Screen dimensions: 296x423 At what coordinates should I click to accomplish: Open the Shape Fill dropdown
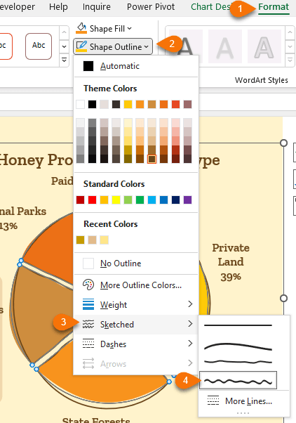coord(104,28)
